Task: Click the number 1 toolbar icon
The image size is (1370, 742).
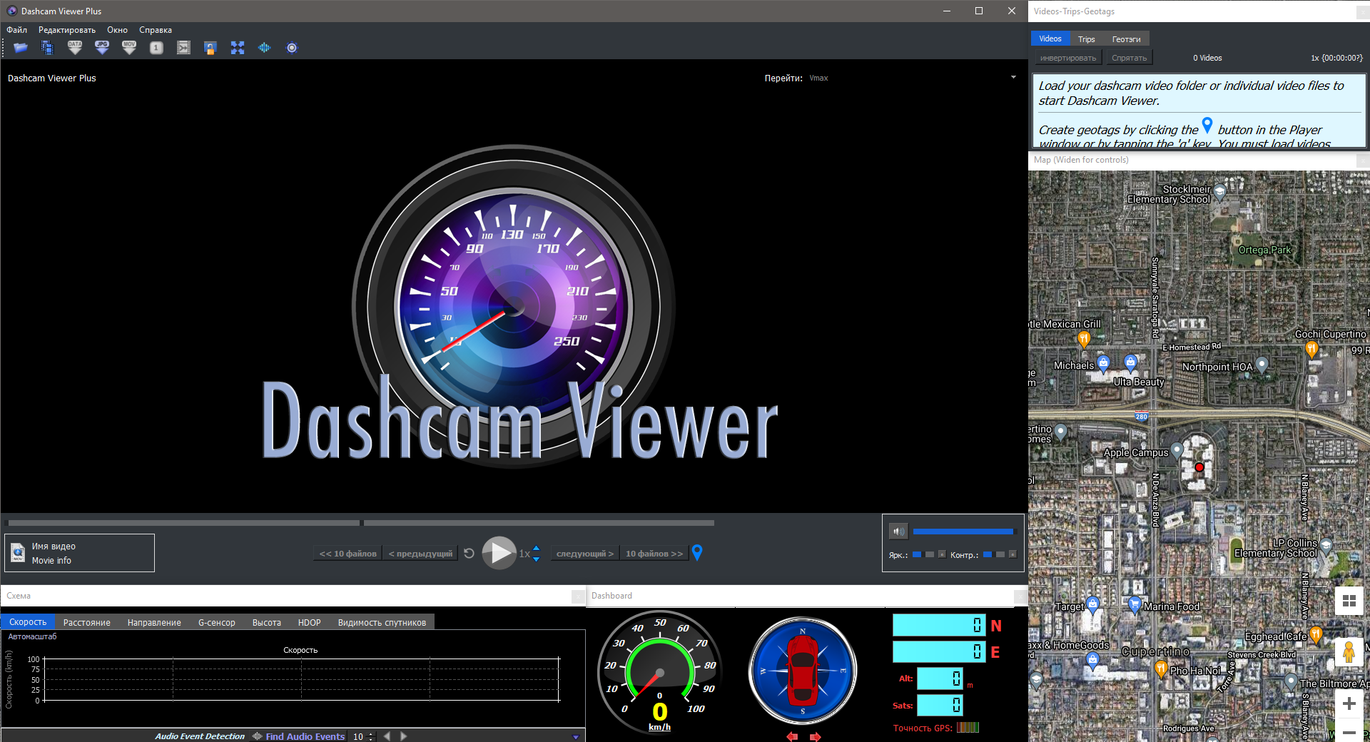Action: click(156, 48)
